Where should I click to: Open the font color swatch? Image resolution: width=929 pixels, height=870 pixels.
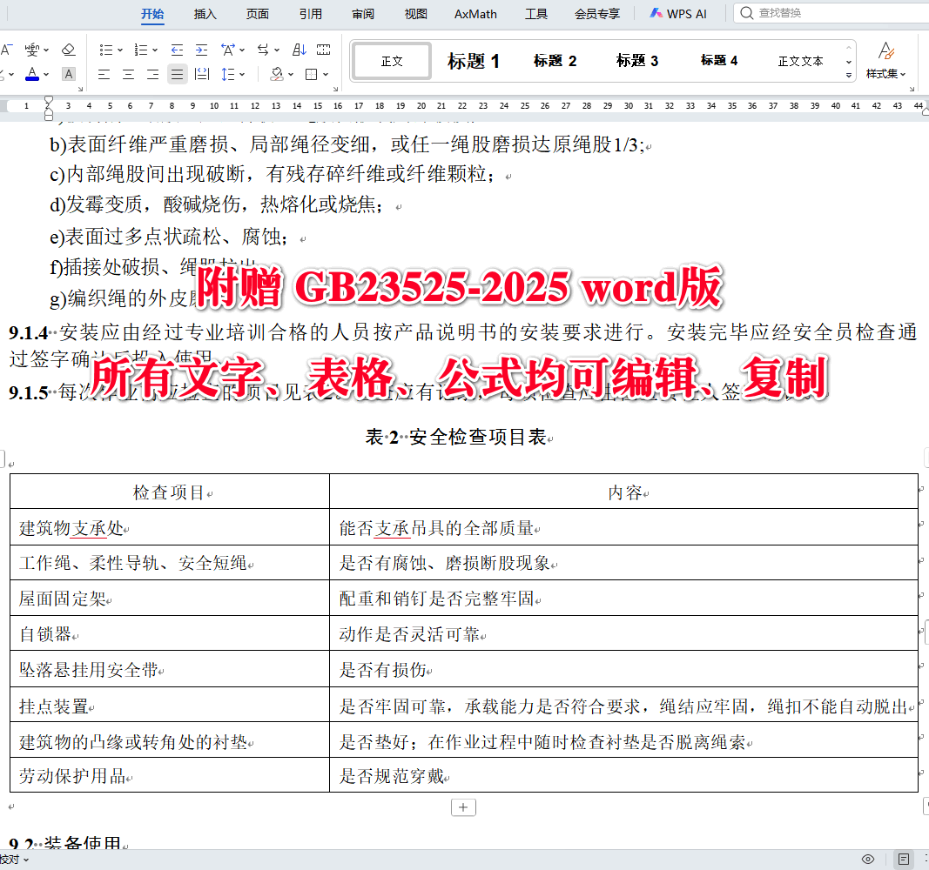(32, 74)
